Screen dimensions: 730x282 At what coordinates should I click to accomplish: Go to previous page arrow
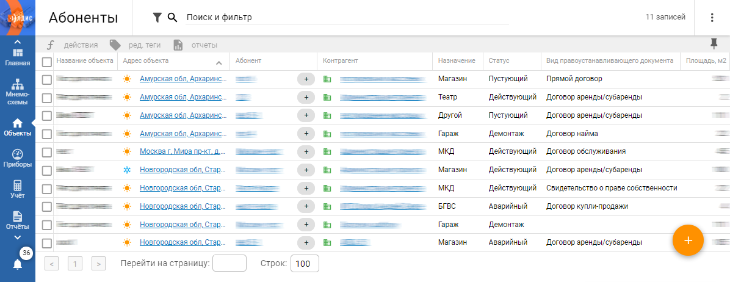[x=51, y=264]
